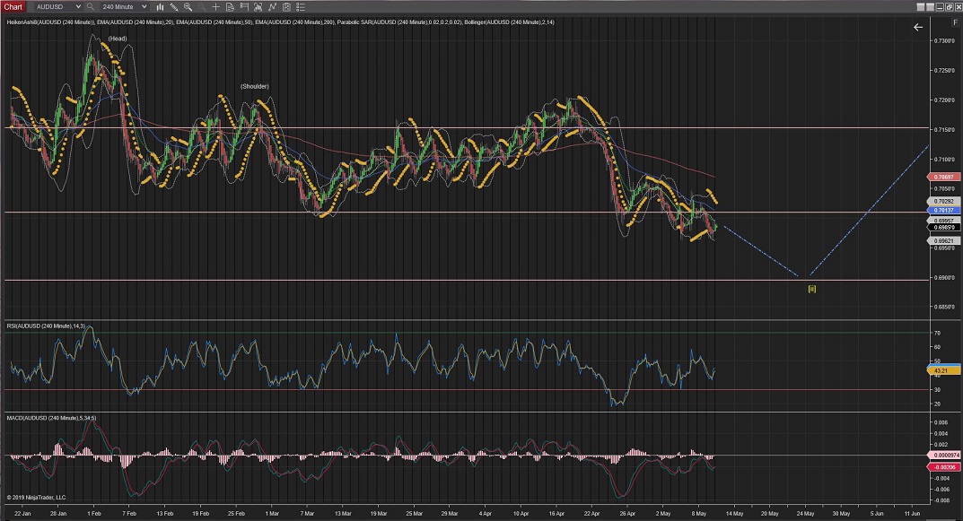Select the drawing tools pencil icon

172,6
